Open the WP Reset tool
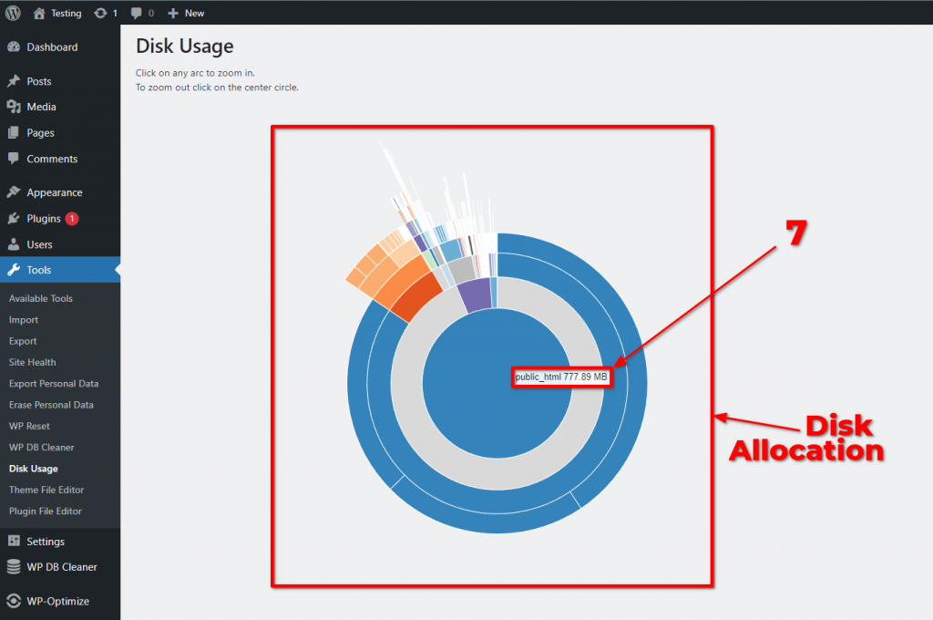 point(29,426)
